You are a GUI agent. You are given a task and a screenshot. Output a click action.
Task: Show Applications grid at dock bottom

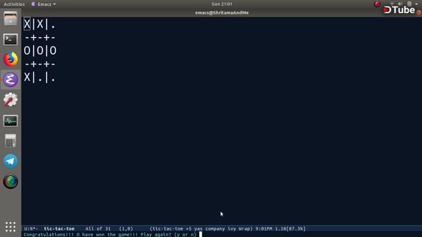point(11,226)
